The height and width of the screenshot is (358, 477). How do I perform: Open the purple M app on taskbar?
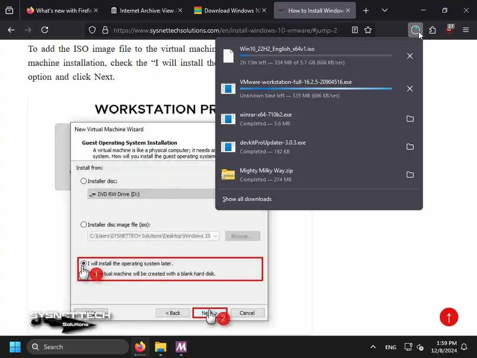click(181, 347)
